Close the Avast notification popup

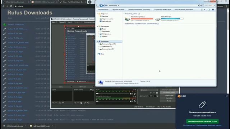click(227, 96)
